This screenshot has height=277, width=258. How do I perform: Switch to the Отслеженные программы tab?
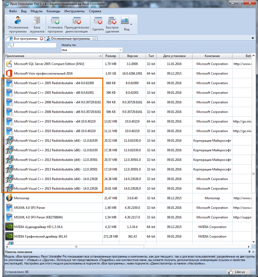pos(70,39)
